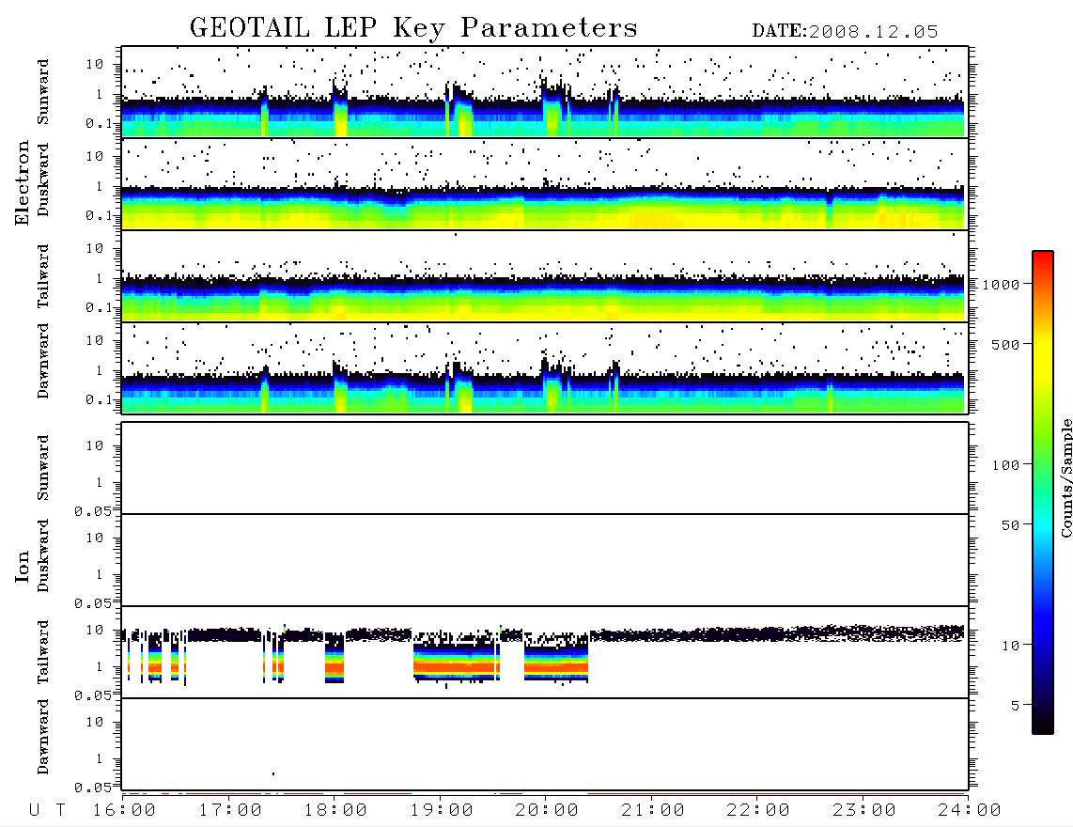Click the Ion group axis label

point(23,566)
